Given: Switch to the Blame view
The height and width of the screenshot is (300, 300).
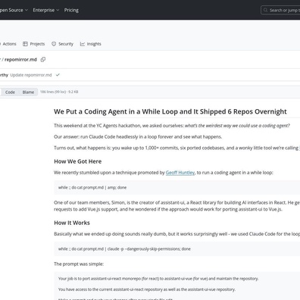Looking at the screenshot, I should (x=28, y=92).
